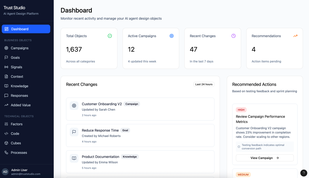Click the Goals flag icon in sidebar
This screenshot has width=309, height=178.
(6, 57)
